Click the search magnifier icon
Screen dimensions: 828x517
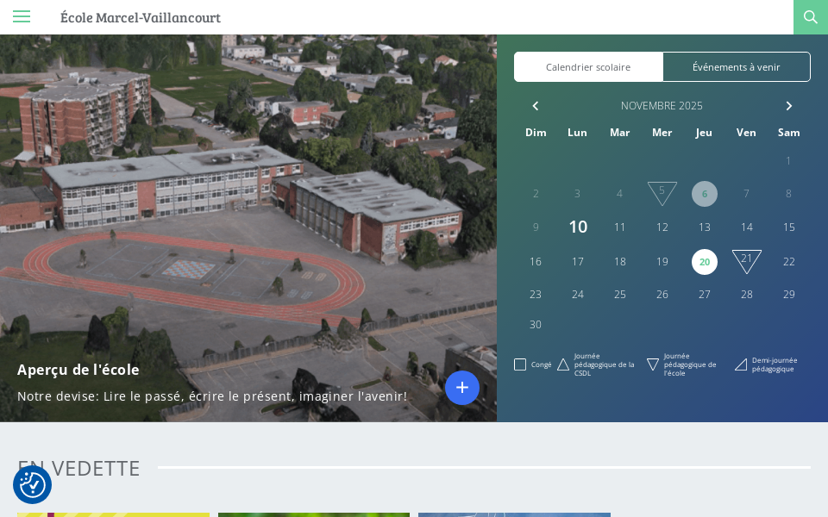click(810, 17)
